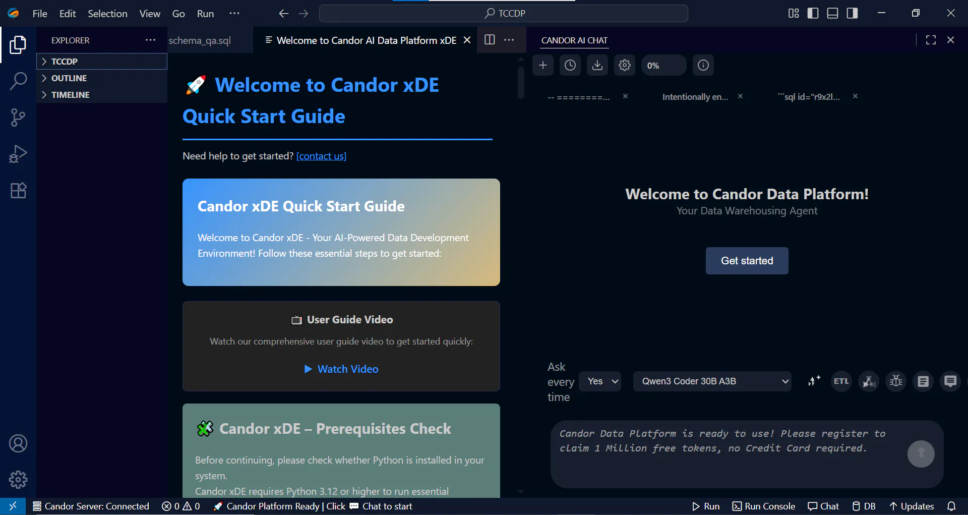Click the 0% token usage indicator
Screen dimensions: 968x515
point(663,65)
